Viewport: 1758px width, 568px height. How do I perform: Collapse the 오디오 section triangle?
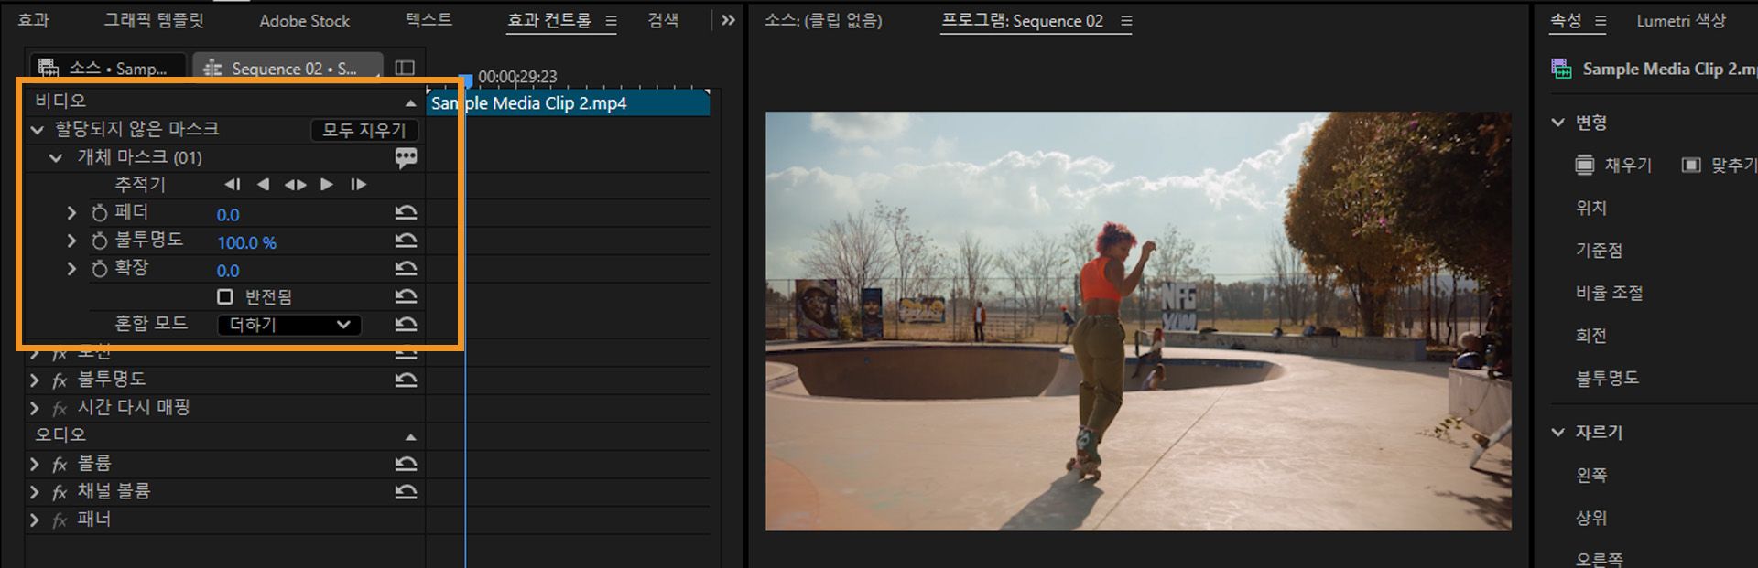coord(410,437)
